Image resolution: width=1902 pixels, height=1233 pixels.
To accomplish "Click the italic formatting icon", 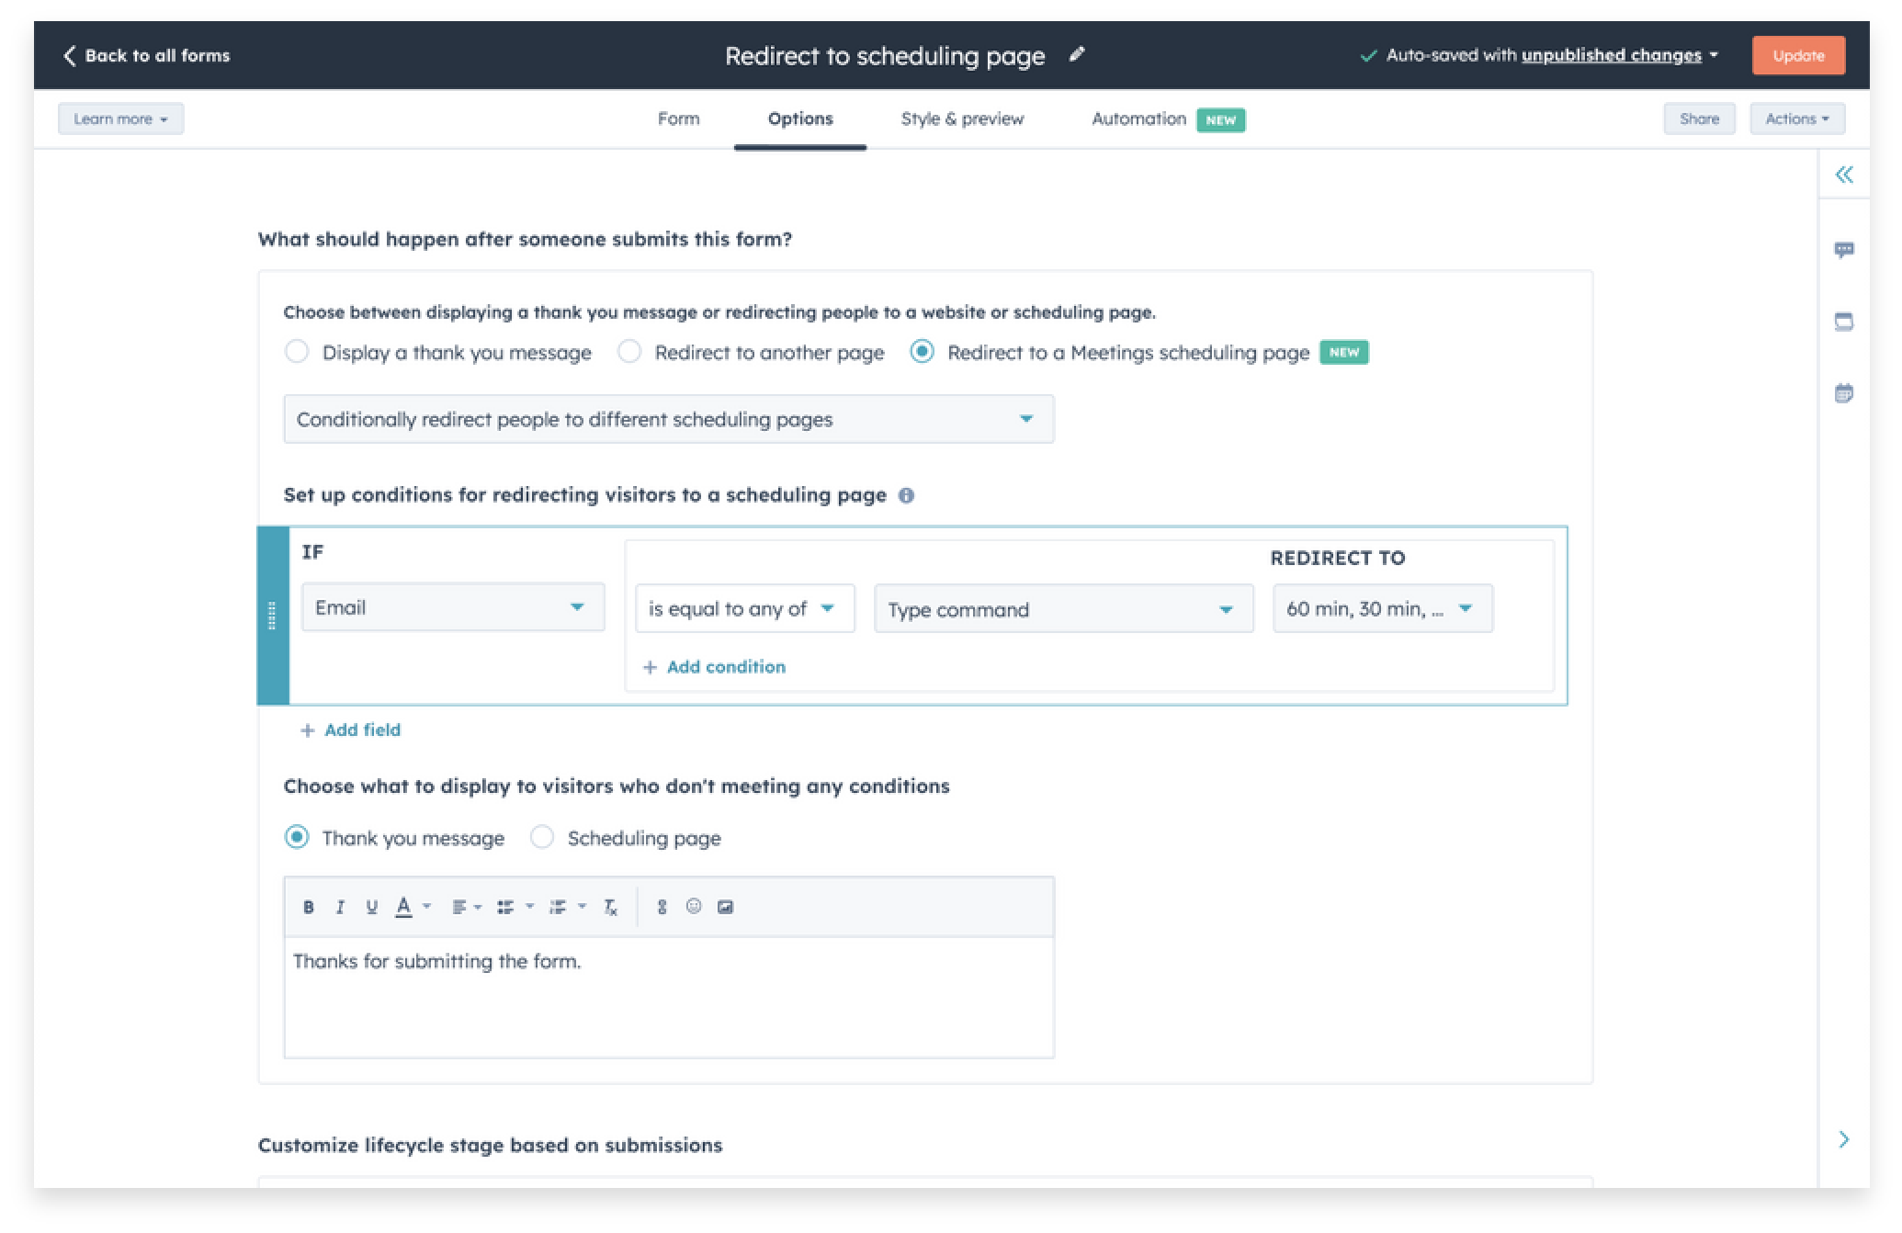I will pyautogui.click(x=340, y=907).
